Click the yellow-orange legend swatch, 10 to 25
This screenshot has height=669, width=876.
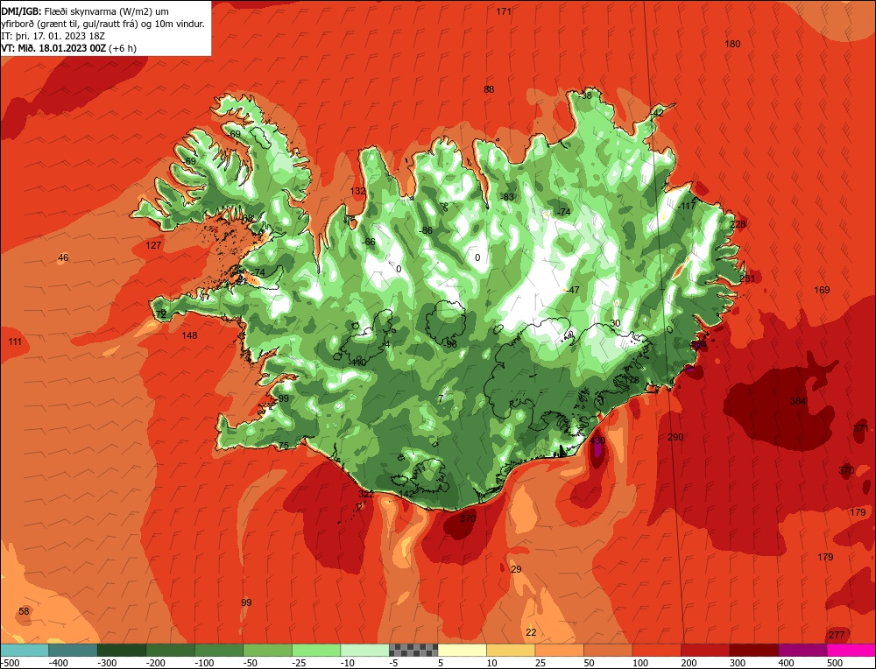click(511, 650)
